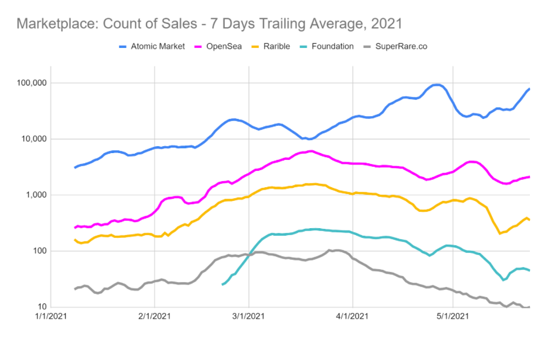
Task: Click the teal Foundation legend swatch
Action: click(303, 47)
